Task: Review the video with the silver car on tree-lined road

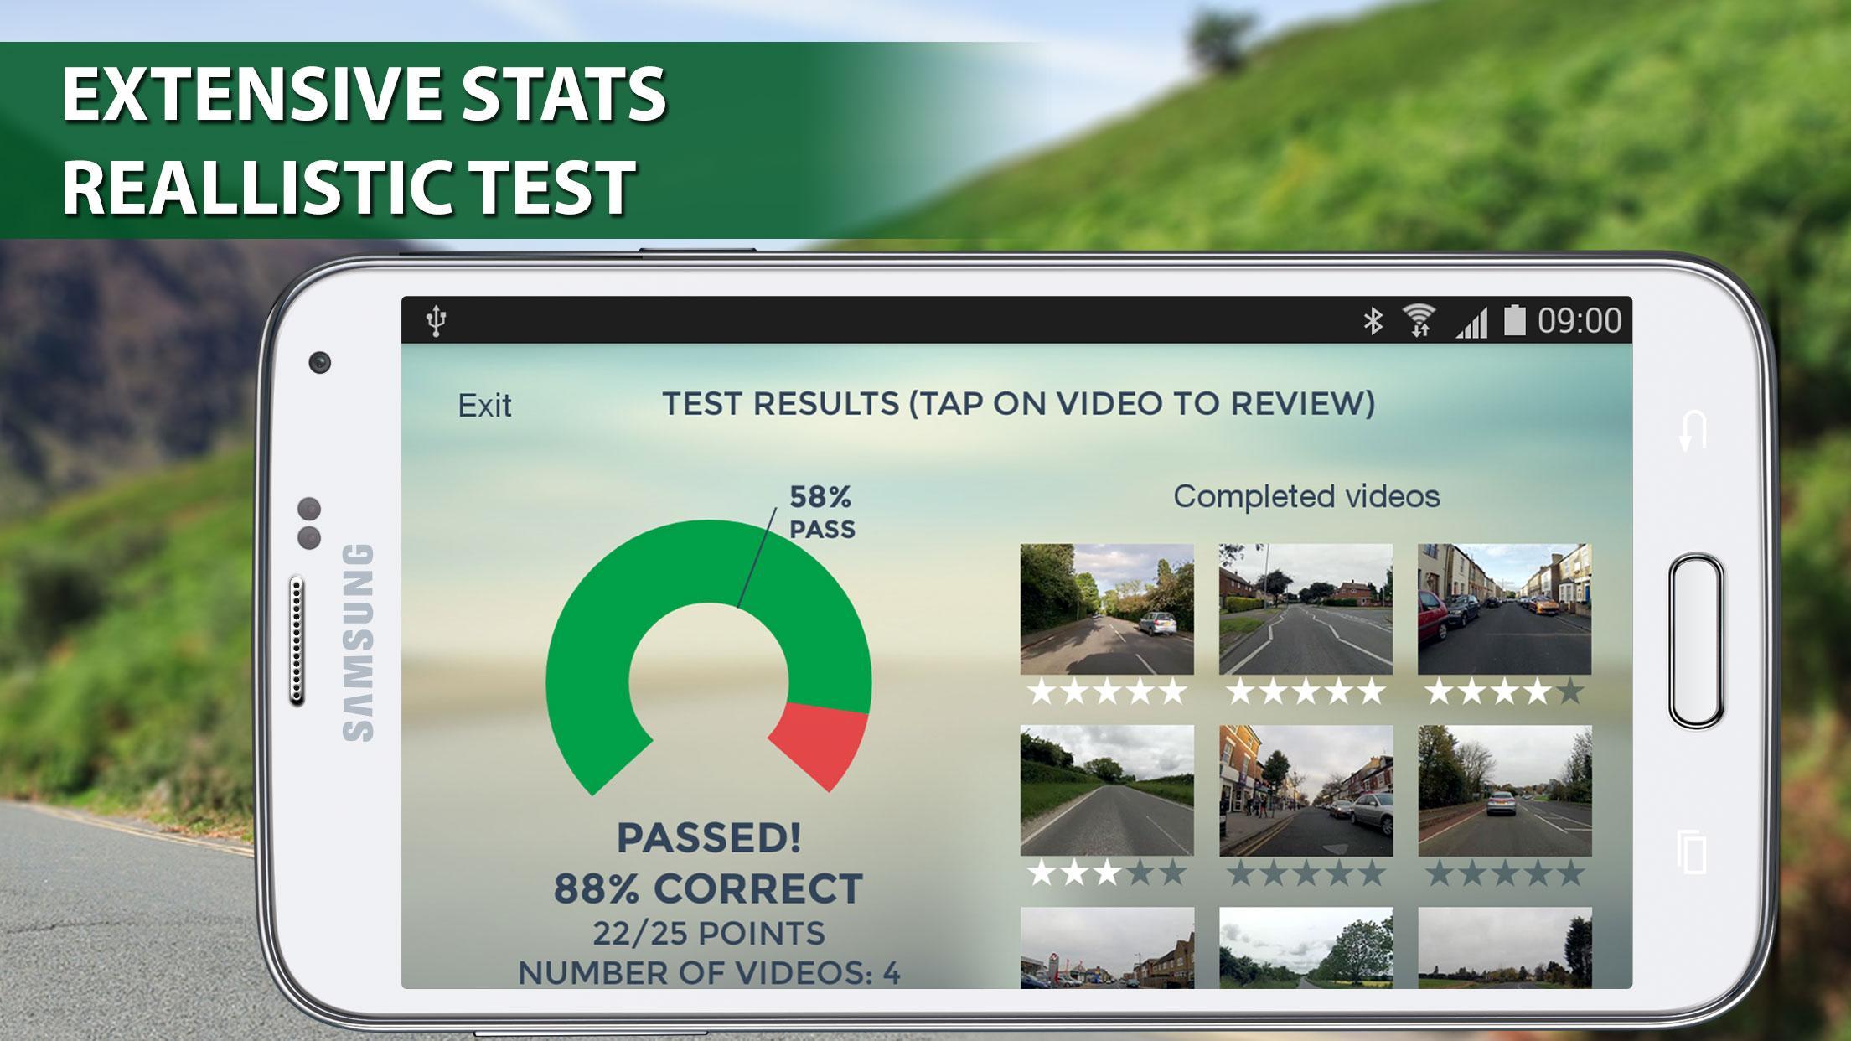Action: [1107, 609]
